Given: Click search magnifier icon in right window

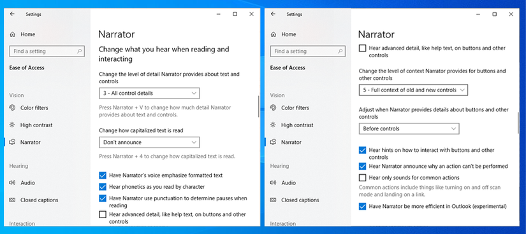Looking at the screenshot, I should tap(340, 52).
